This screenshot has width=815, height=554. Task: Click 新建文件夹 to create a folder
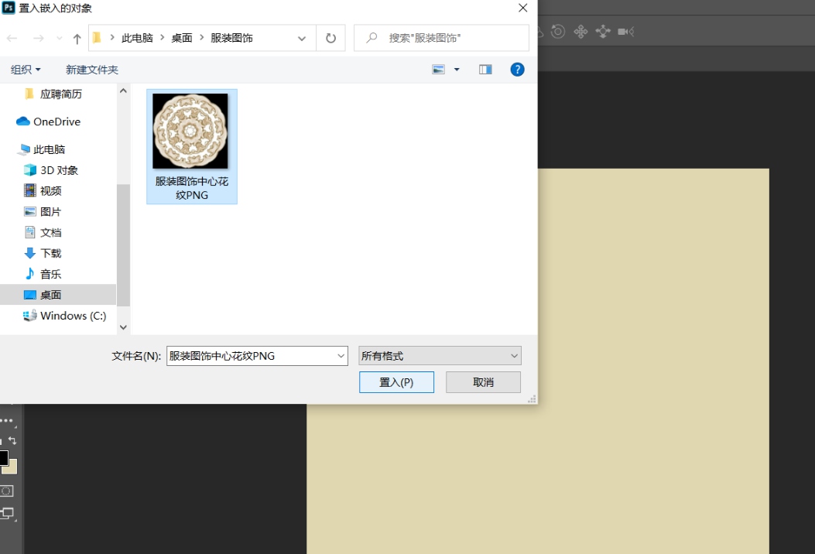91,69
